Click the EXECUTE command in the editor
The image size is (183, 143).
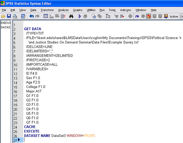(x=32, y=131)
